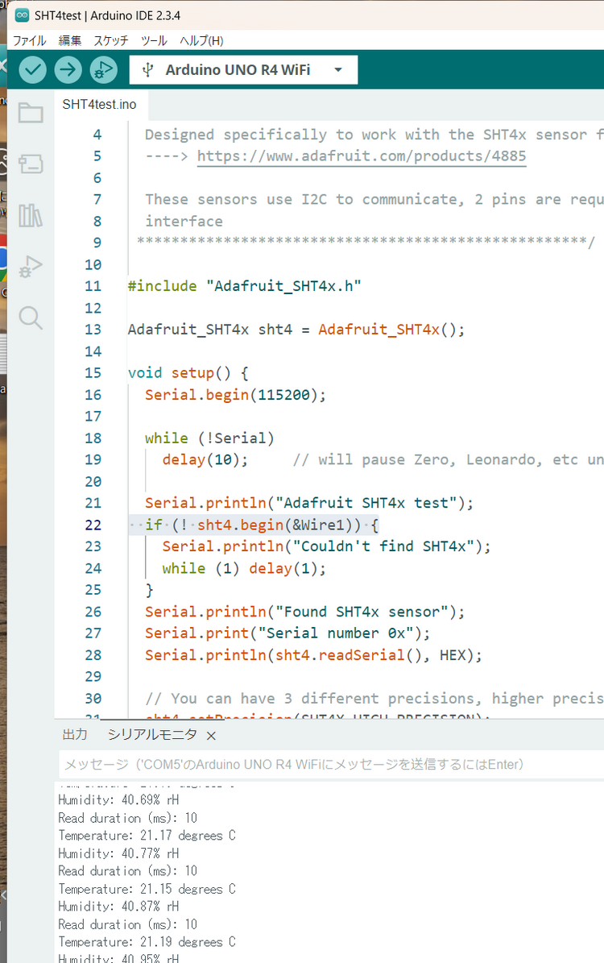Follow the adafruit.com/products/4885 link
Screen dimensions: 604x963
click(x=362, y=156)
